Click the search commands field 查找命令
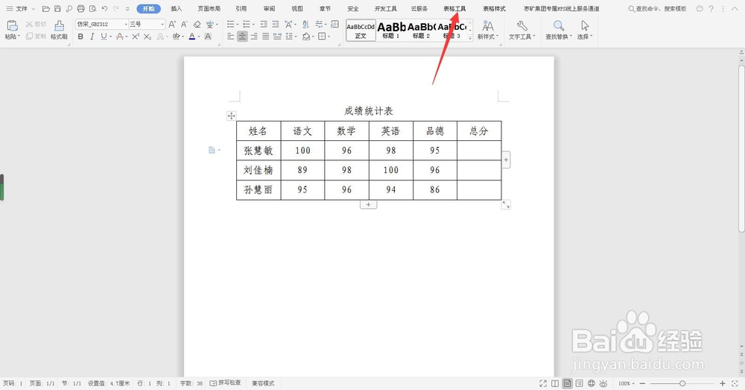This screenshot has height=390, width=745. 658,8
